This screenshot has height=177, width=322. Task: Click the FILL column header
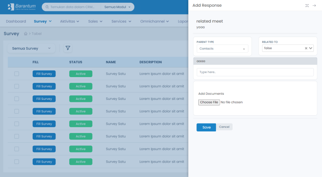tap(35, 62)
